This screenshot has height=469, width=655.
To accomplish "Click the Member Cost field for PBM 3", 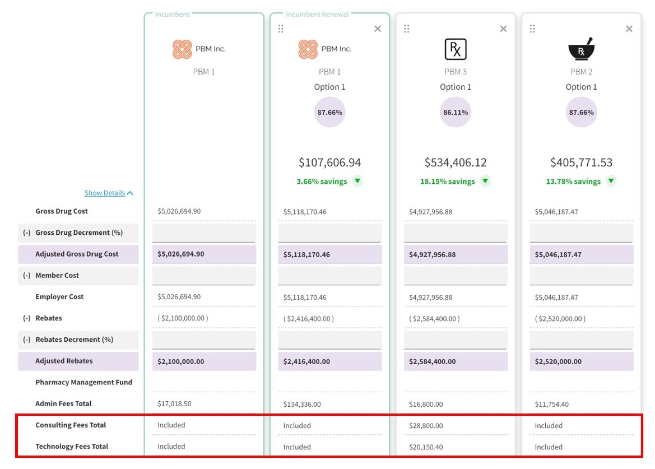I will 455,275.
